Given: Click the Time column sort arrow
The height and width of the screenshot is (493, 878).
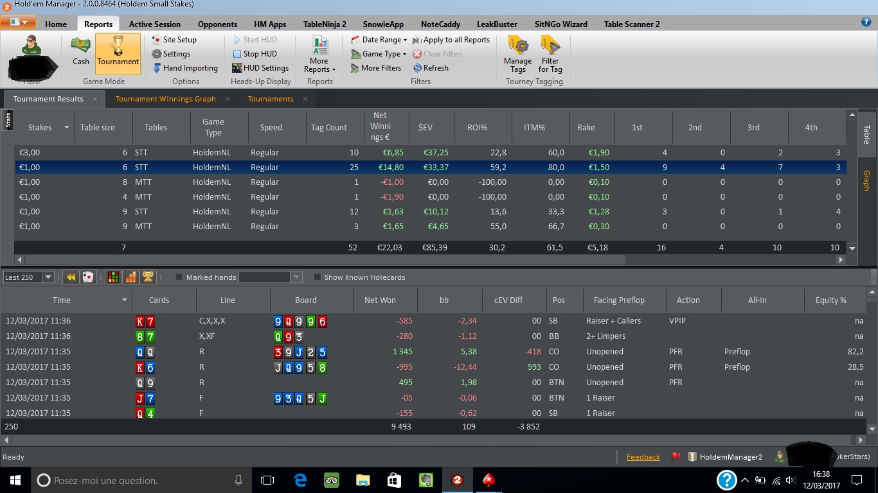Looking at the screenshot, I should pos(125,300).
